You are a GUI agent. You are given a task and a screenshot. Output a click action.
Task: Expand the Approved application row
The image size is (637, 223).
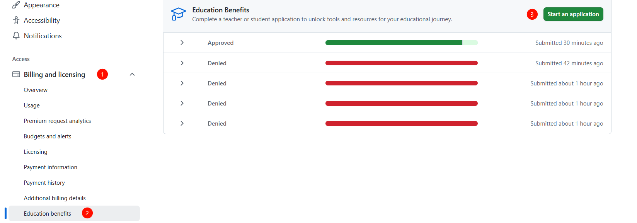click(182, 43)
